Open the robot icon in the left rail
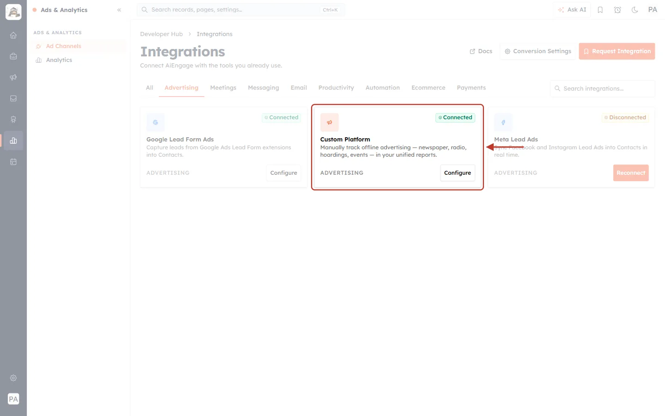 click(13, 120)
